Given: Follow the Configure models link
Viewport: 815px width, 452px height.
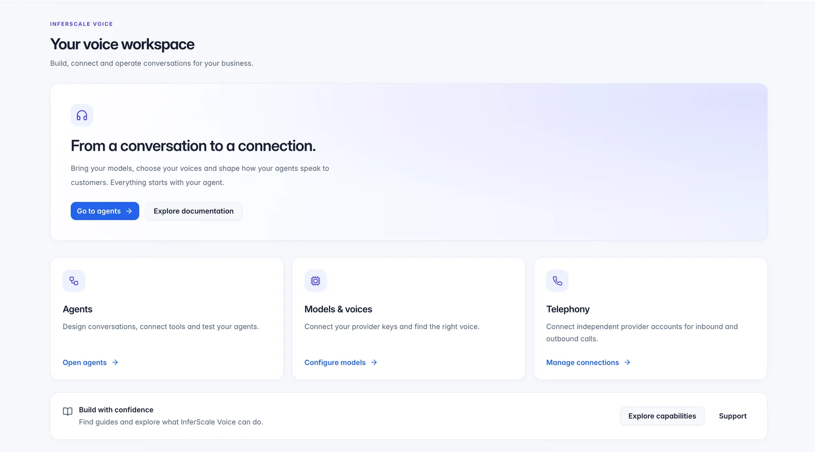Looking at the screenshot, I should tap(341, 362).
